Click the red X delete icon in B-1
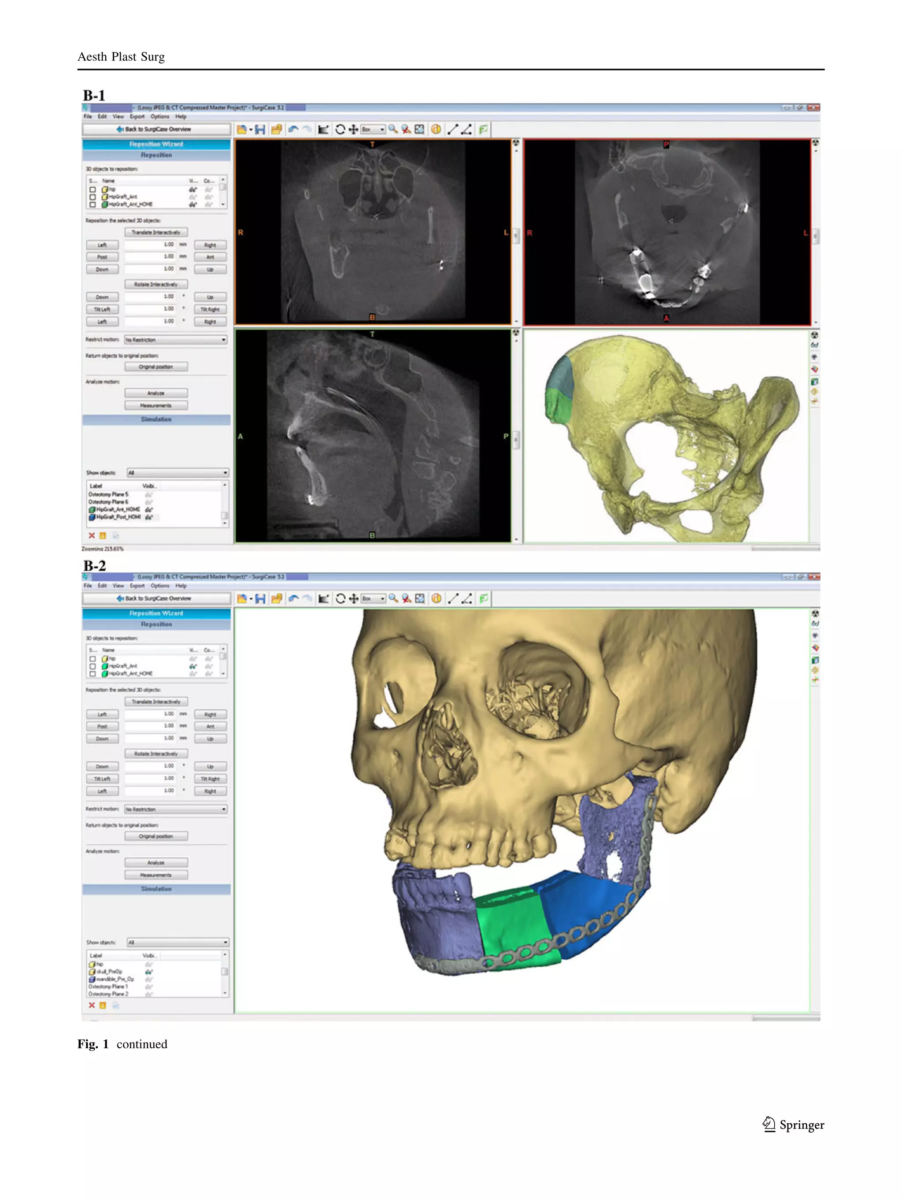This screenshot has height=1199, width=902. [x=92, y=535]
